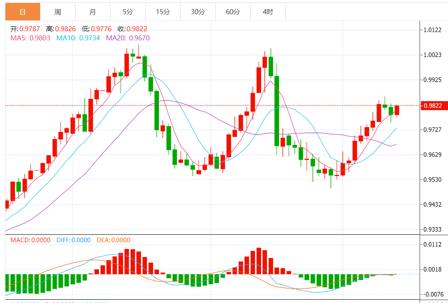Click the 1.0122 price axis label
448x303 pixels.
[433, 30]
